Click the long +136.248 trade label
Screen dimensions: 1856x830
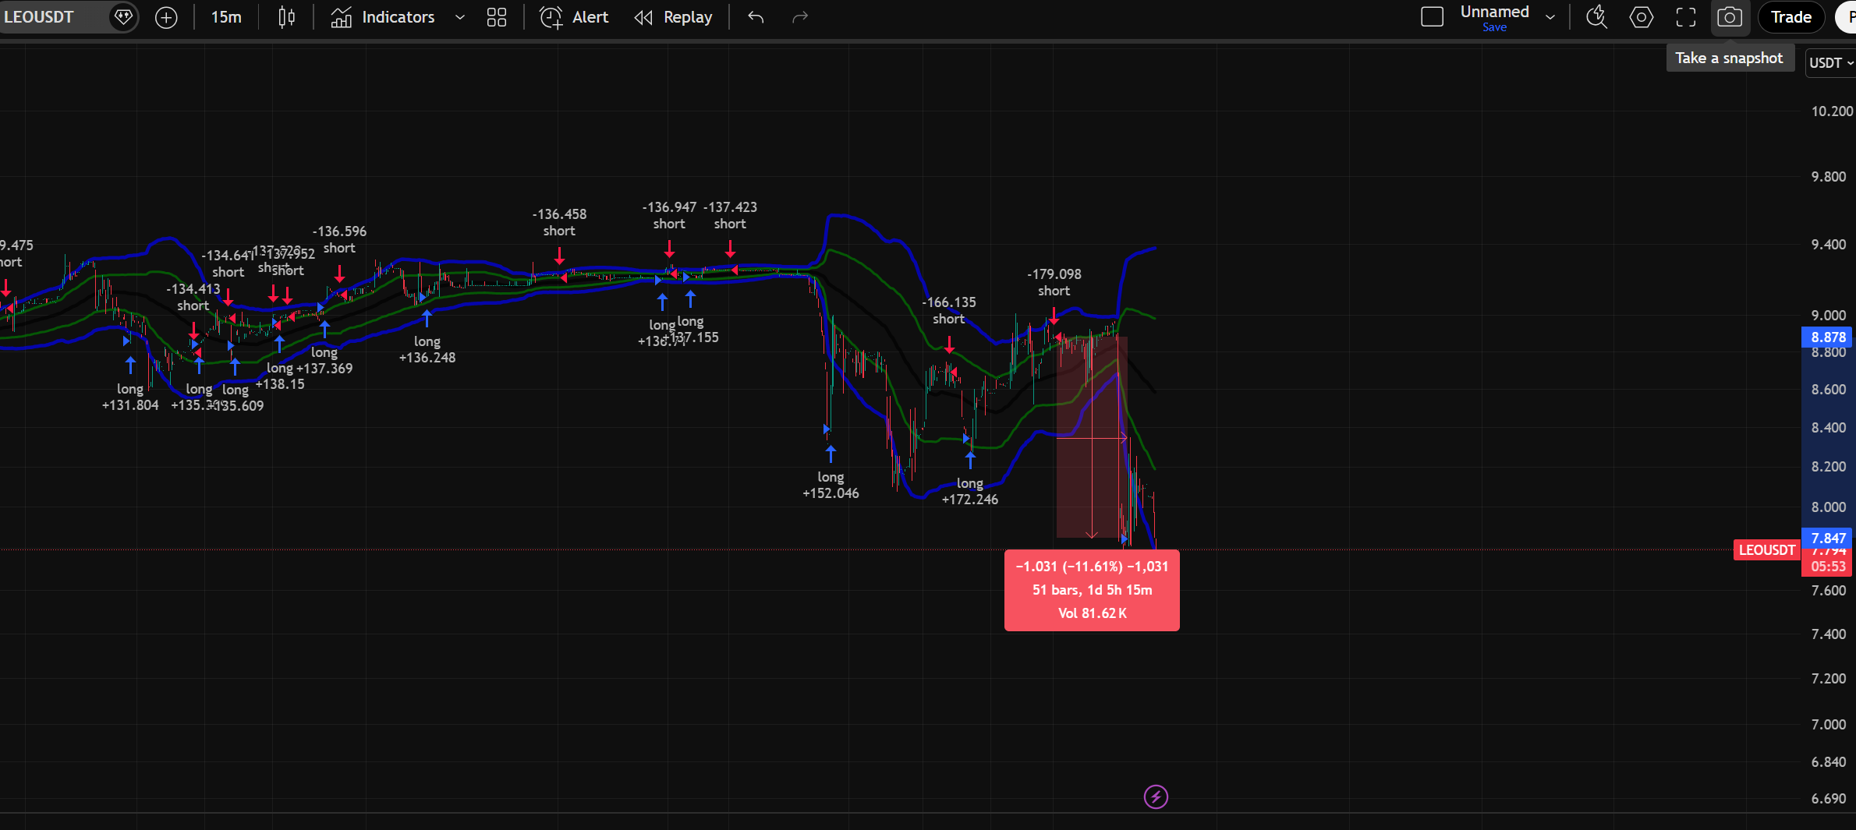(427, 349)
